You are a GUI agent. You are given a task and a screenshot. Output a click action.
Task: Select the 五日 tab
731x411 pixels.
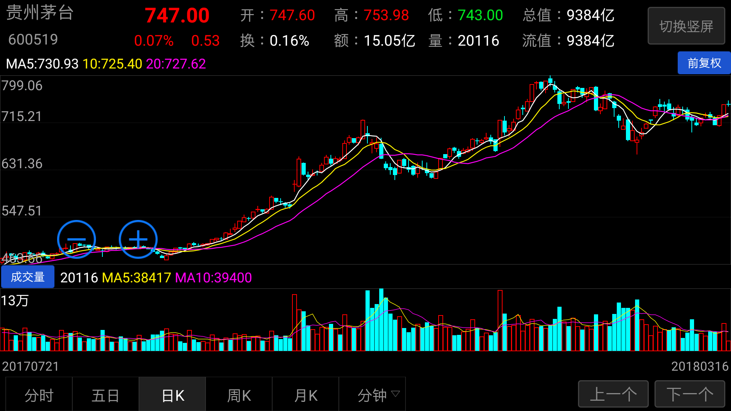point(105,394)
